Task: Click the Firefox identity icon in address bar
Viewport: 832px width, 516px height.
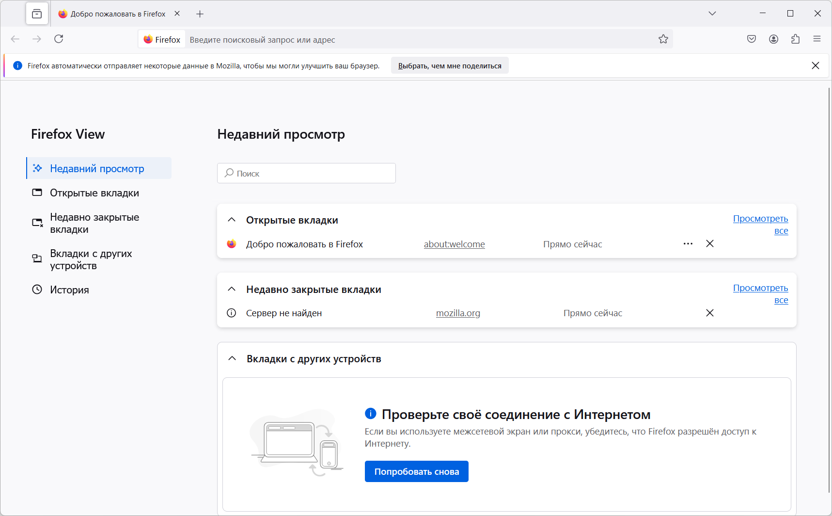Action: 162,39
